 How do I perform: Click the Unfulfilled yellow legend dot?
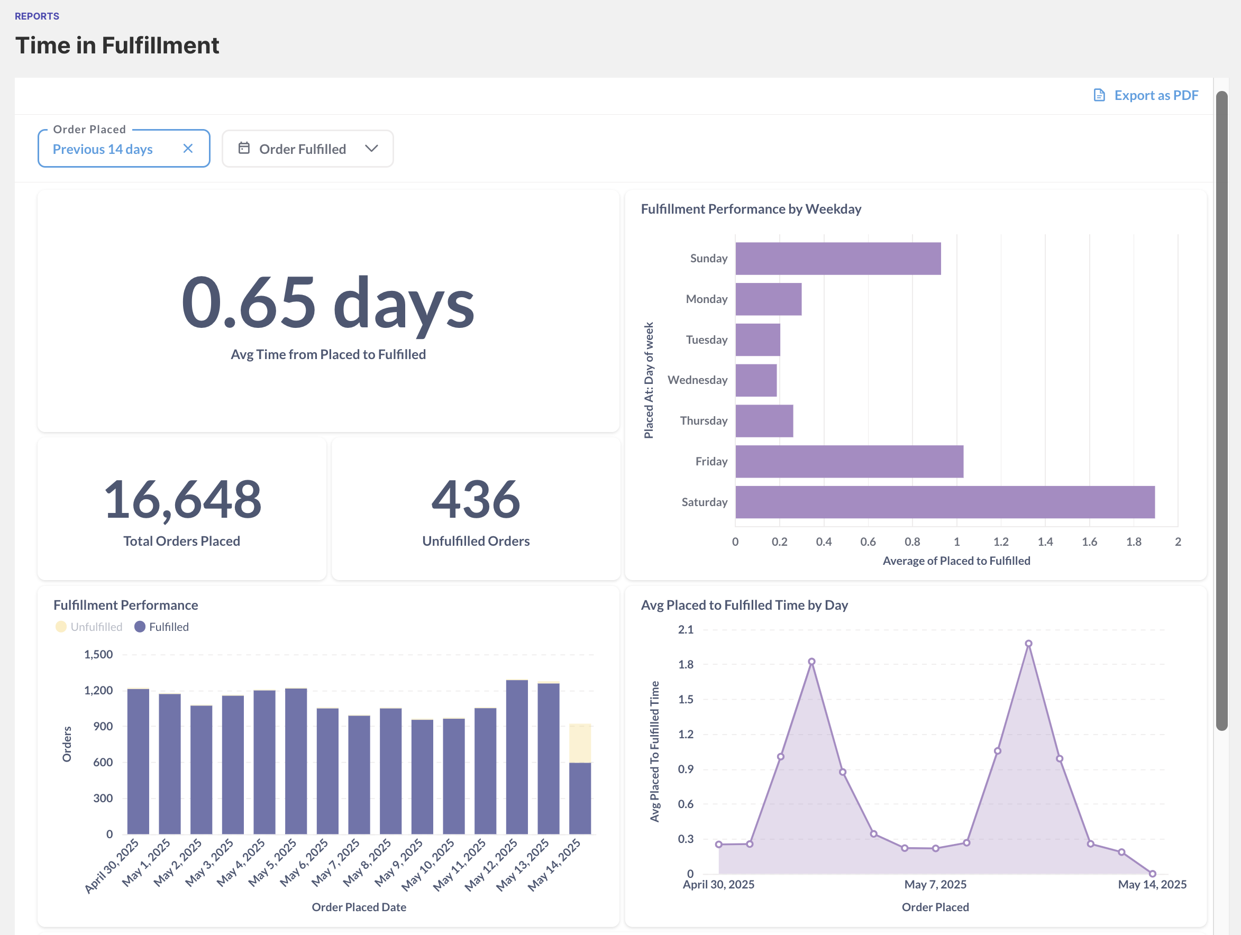[x=61, y=627]
